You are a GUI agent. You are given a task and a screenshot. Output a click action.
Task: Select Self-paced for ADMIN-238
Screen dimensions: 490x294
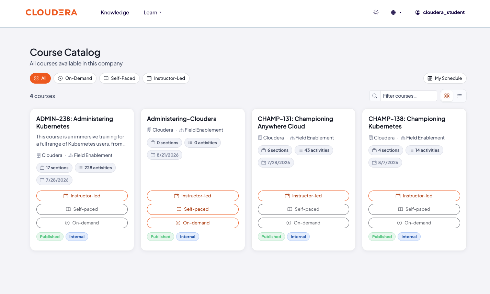point(82,209)
